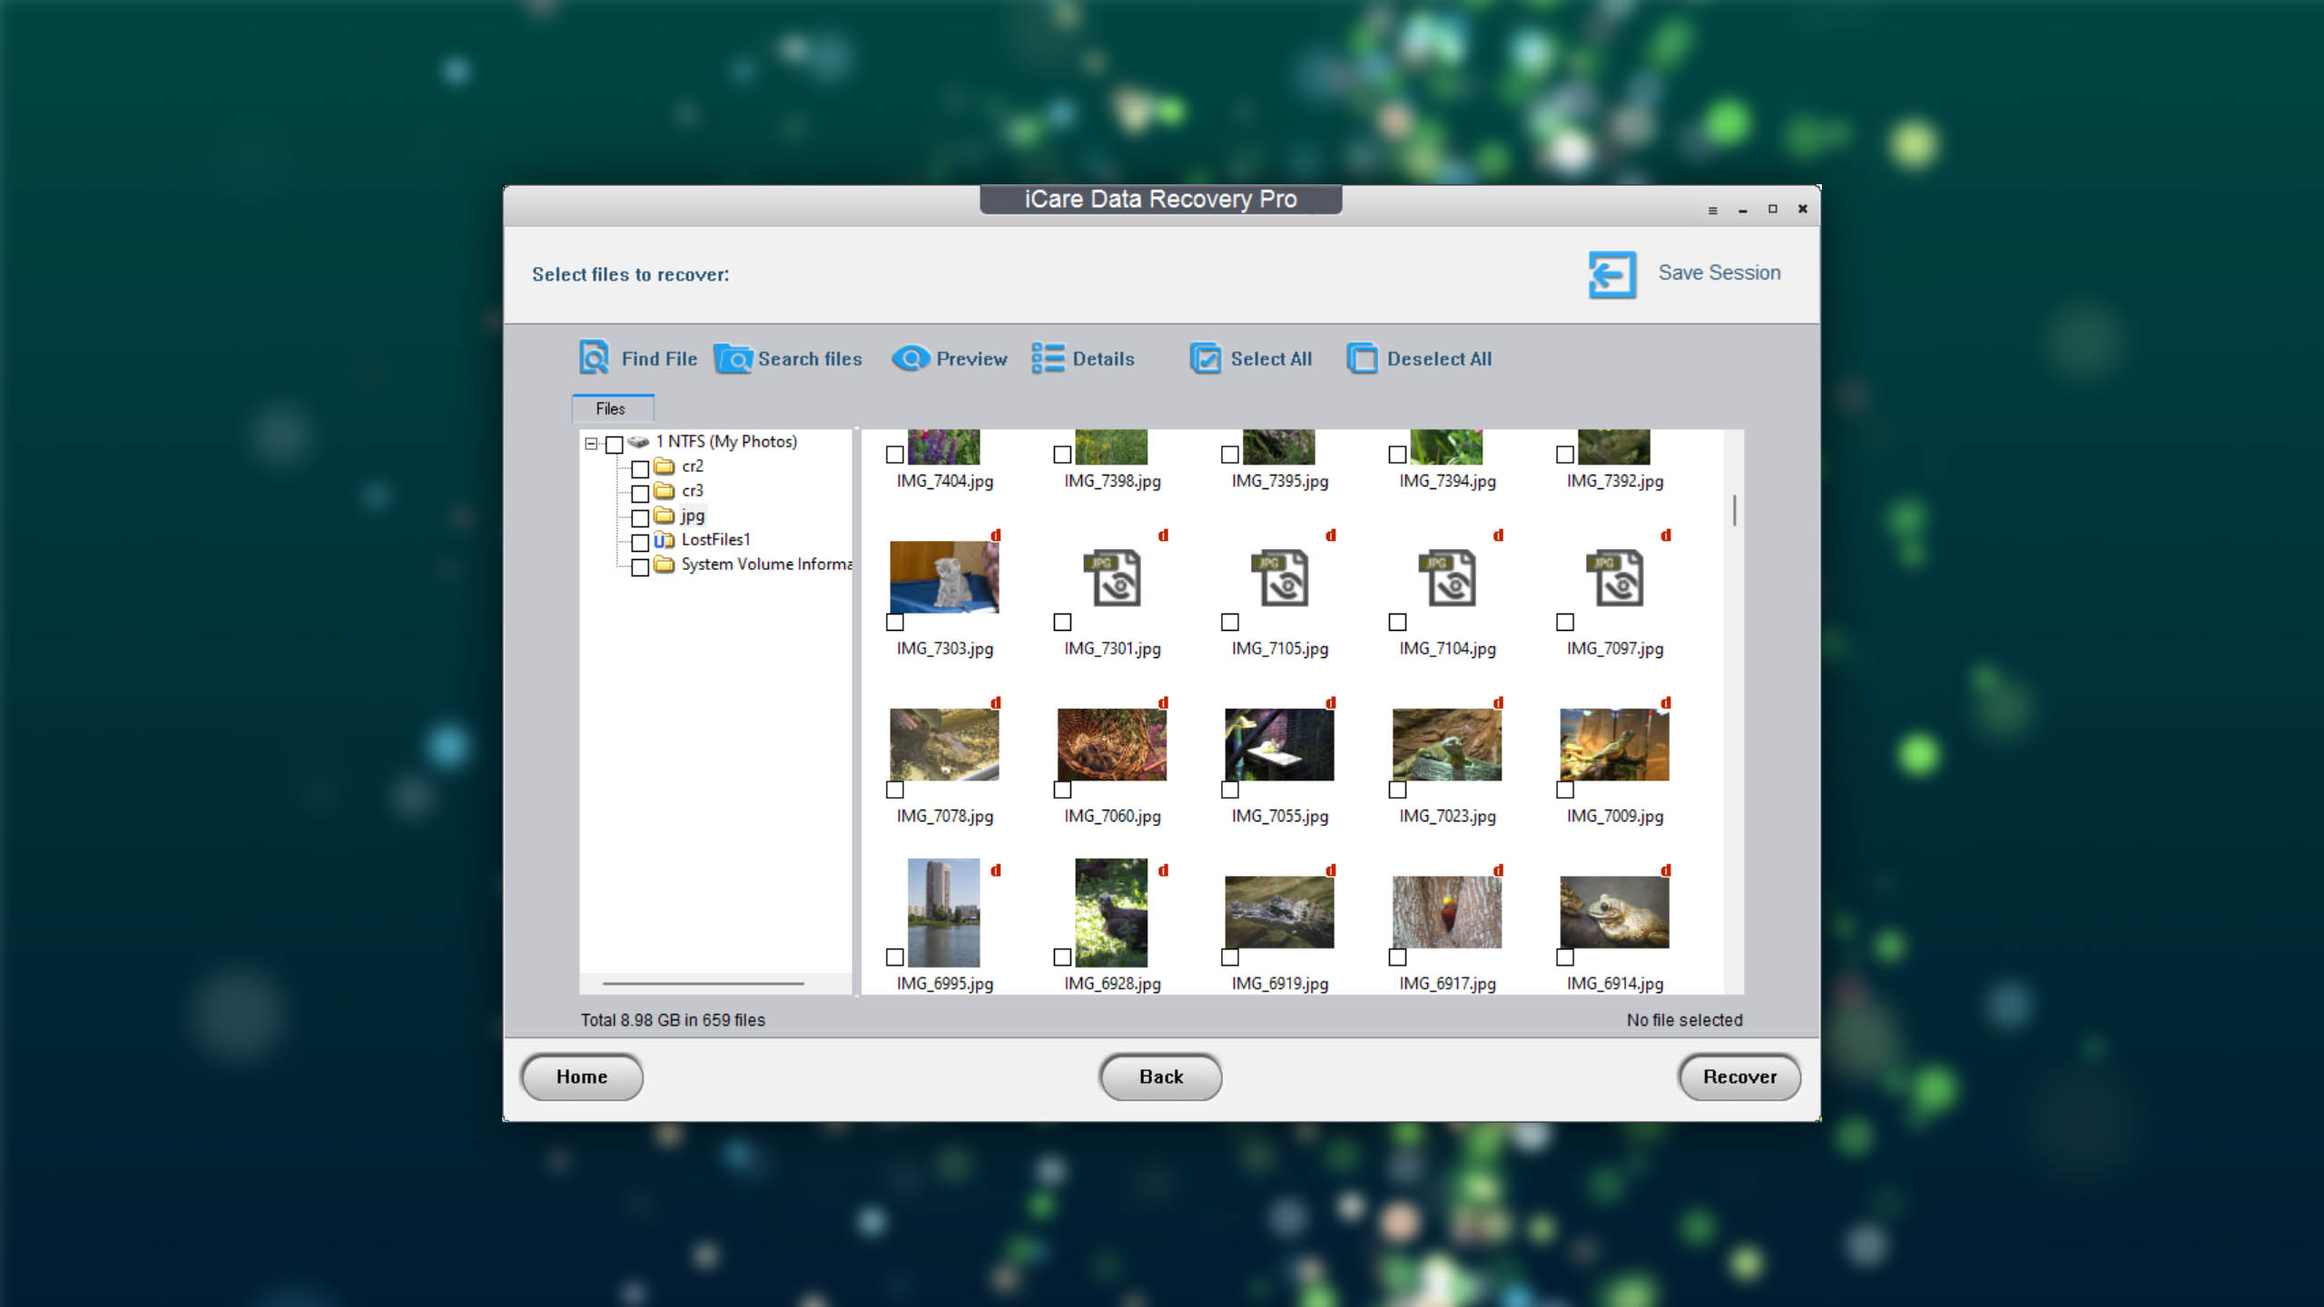This screenshot has width=2324, height=1307.
Task: Click the Home button
Action: point(582,1076)
